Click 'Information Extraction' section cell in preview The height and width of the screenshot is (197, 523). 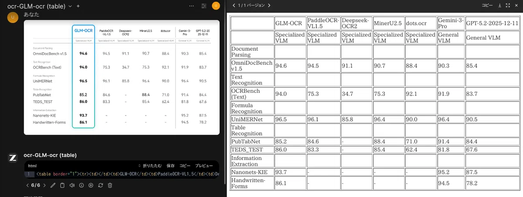tap(252, 161)
